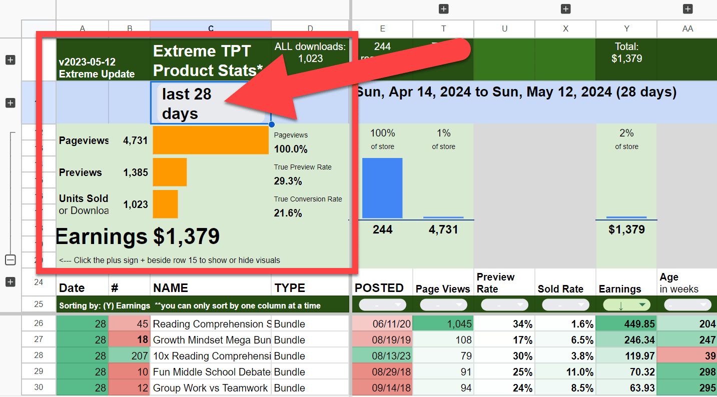Open the green Earnings sort dropdown
The width and height of the screenshot is (717, 397).
pos(626,305)
